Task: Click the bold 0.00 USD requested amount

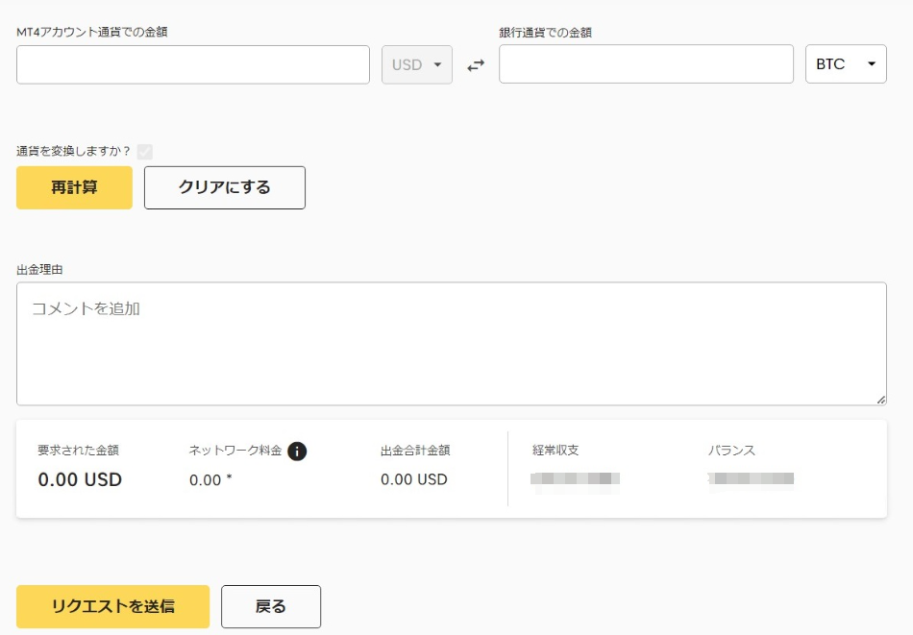Action: coord(80,479)
